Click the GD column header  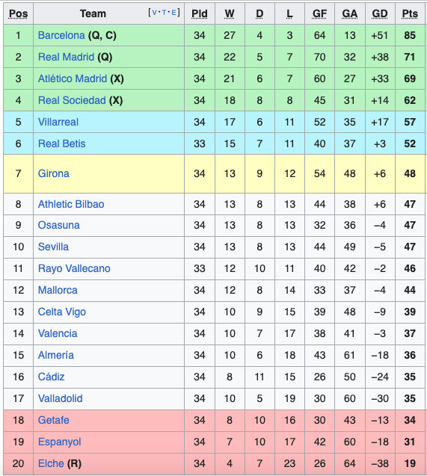(x=380, y=13)
